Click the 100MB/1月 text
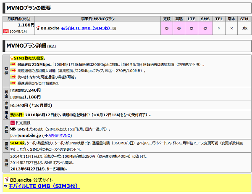 pos(18,32)
